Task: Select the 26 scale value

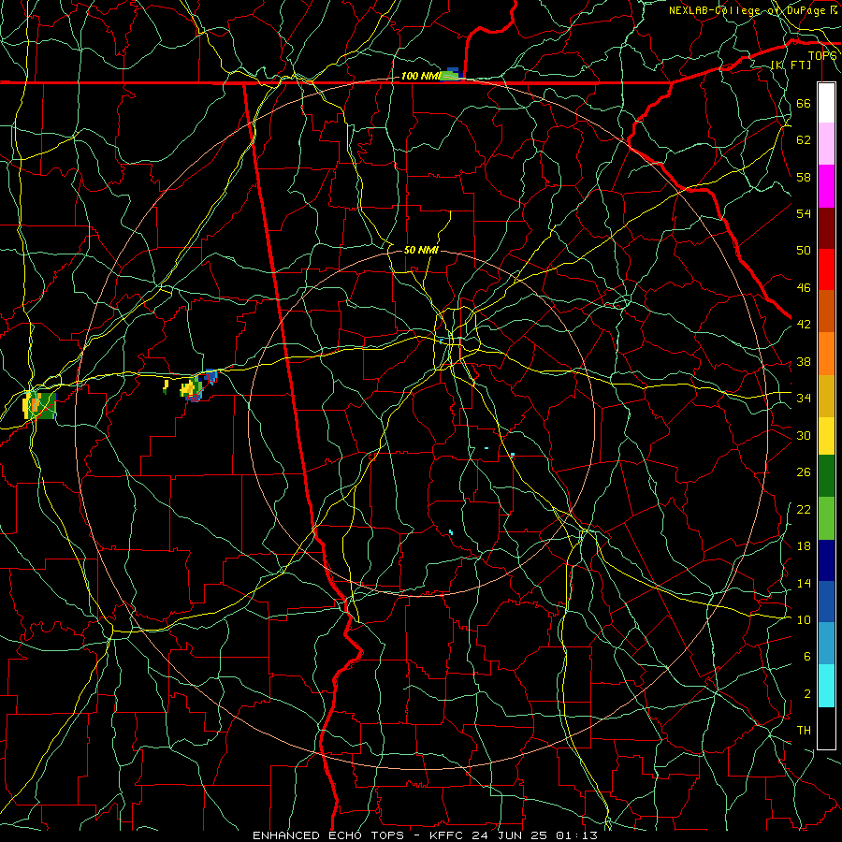Action: click(804, 472)
